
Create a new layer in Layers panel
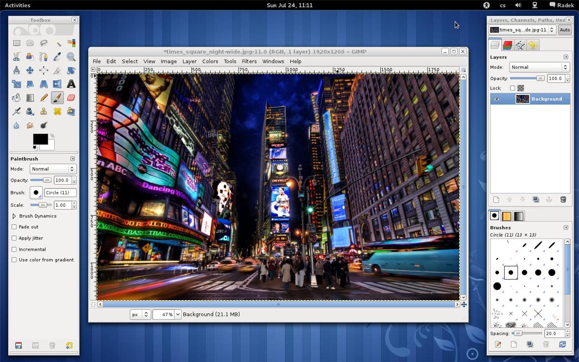[496, 200]
